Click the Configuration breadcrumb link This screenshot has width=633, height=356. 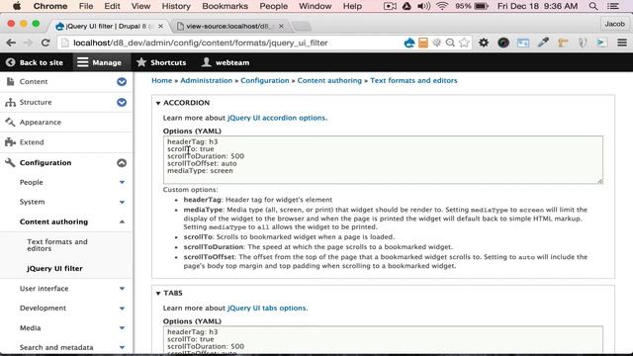point(265,80)
